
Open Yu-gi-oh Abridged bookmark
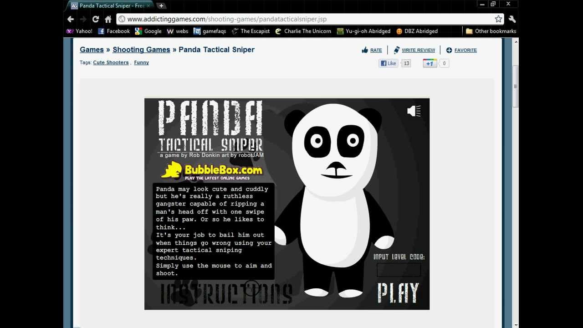click(x=363, y=31)
